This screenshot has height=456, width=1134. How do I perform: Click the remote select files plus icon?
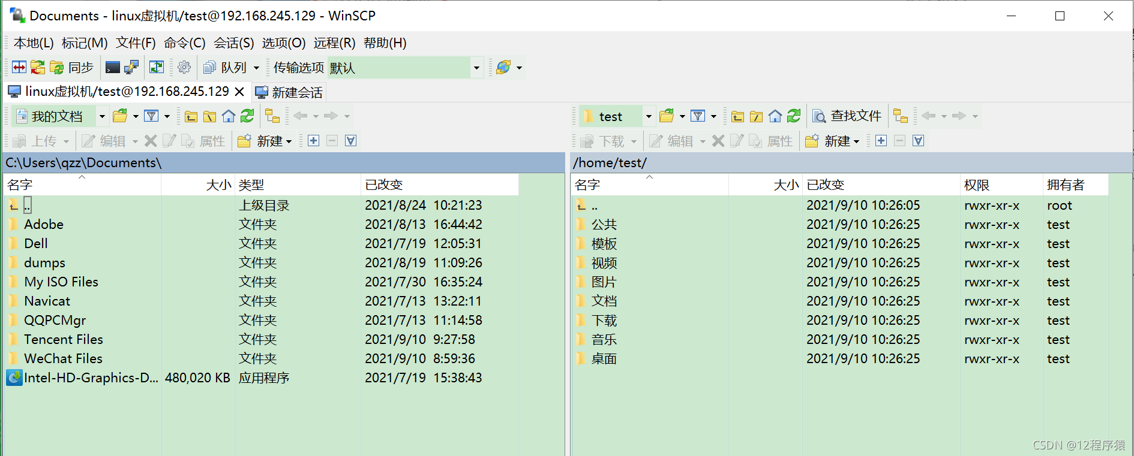click(881, 141)
